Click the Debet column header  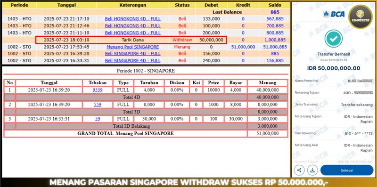pyautogui.click(x=211, y=5)
